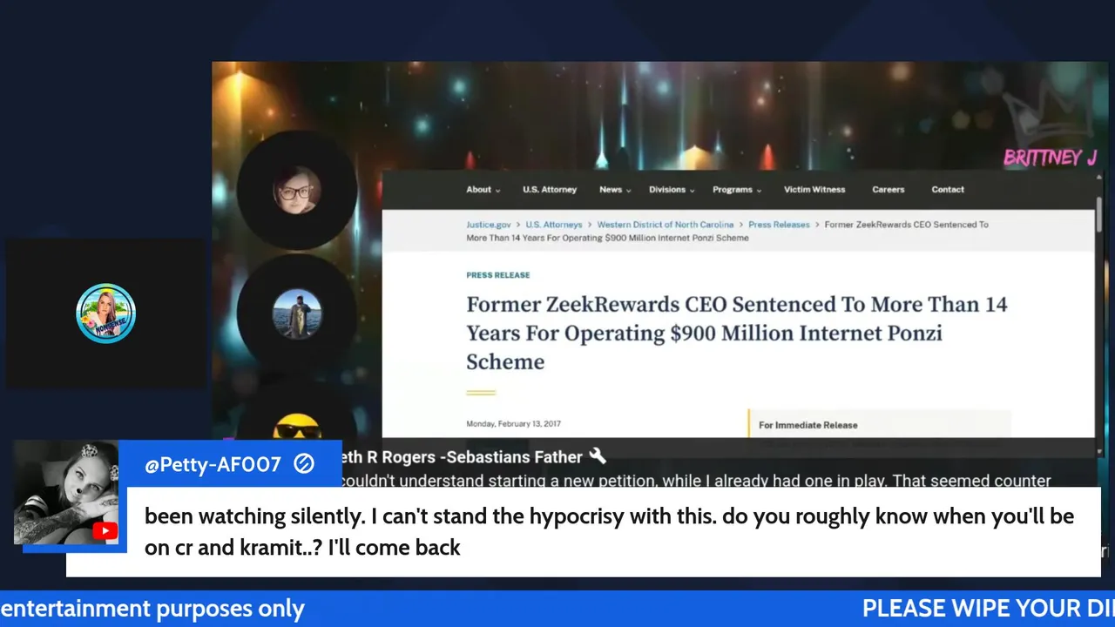Click the verified badge beside @Petty-AF007

pos(303,464)
